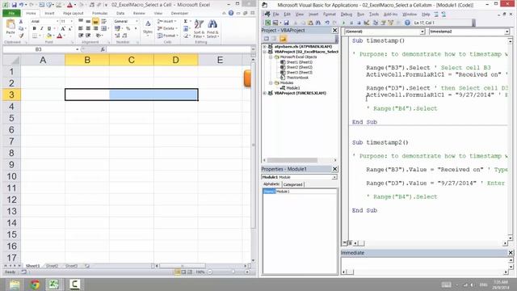Close the Immediate window
Screen dimensions: 517x291
(511, 253)
